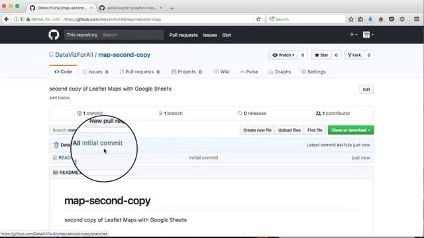Open the Pocket icon in toolbar
Viewport: 424px width, 238px height.
[392, 19]
